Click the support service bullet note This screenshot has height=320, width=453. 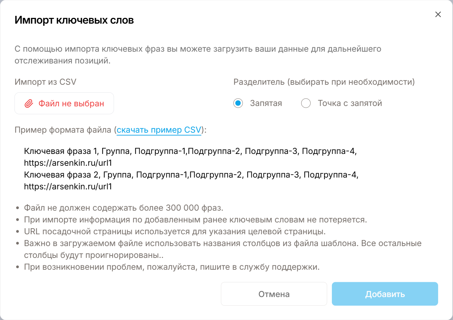click(x=171, y=267)
